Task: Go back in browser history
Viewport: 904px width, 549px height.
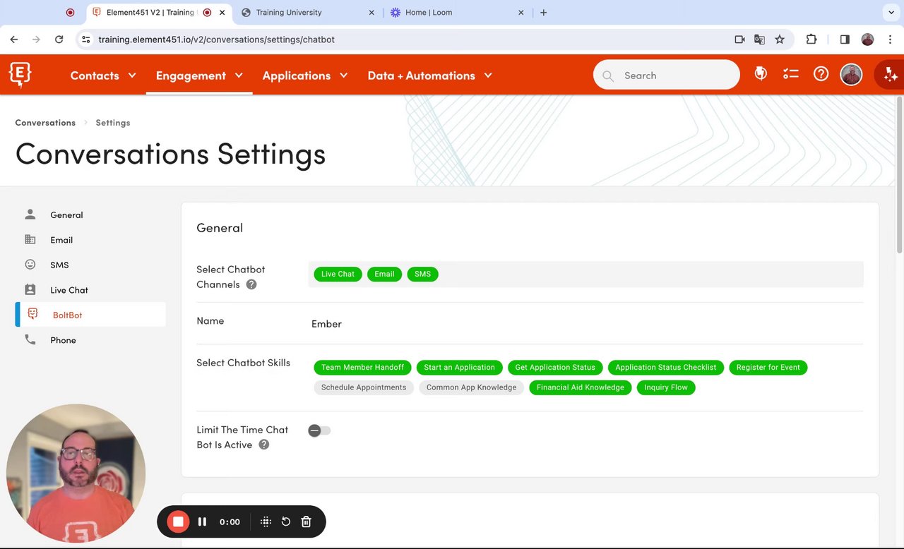Action: 14,40
